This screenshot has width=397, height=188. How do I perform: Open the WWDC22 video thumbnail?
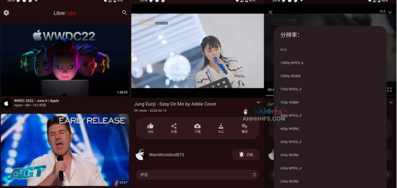[x=65, y=60]
